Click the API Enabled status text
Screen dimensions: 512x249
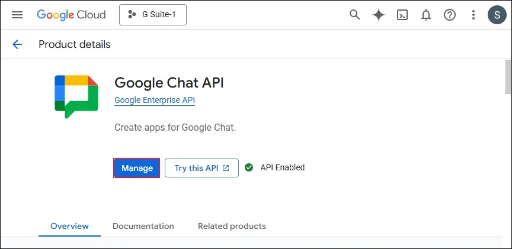point(283,167)
